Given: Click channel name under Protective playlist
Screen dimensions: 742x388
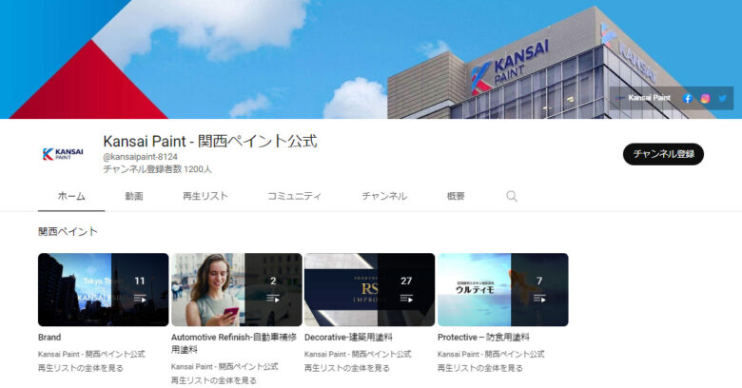Looking at the screenshot, I should (491, 354).
